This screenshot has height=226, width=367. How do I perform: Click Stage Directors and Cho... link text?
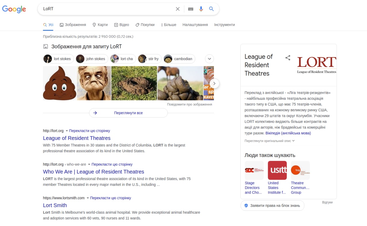(253, 188)
